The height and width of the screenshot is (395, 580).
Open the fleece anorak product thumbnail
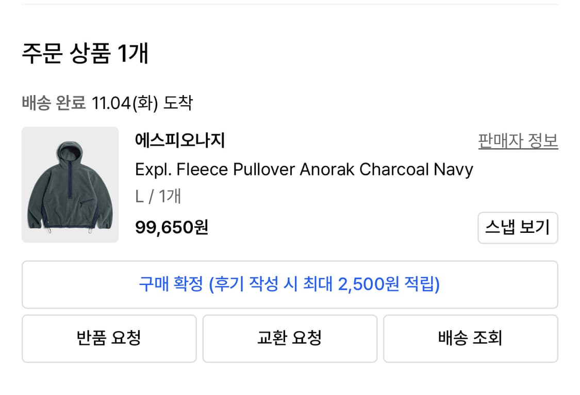click(70, 184)
